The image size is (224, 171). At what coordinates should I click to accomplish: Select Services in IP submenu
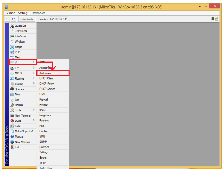click(x=53, y=147)
